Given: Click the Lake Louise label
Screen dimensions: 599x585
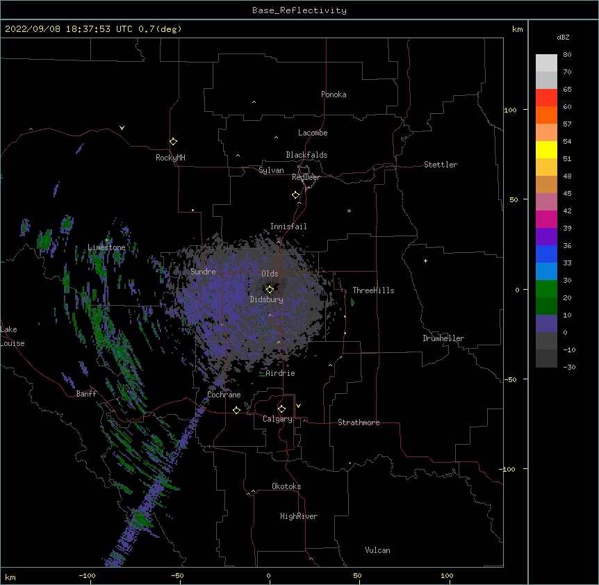Looking at the screenshot, I should [x=13, y=336].
